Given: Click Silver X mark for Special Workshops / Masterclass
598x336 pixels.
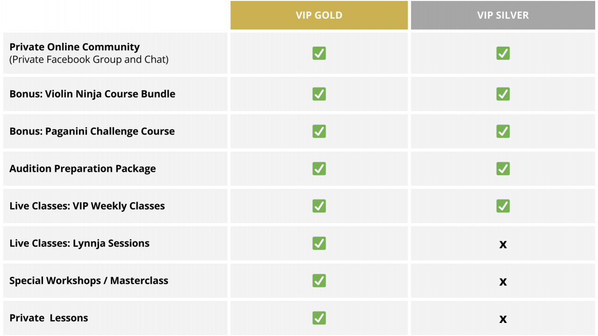Looking at the screenshot, I should 503,282.
